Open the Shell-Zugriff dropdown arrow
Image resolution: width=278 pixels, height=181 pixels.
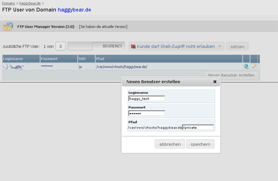220,46
